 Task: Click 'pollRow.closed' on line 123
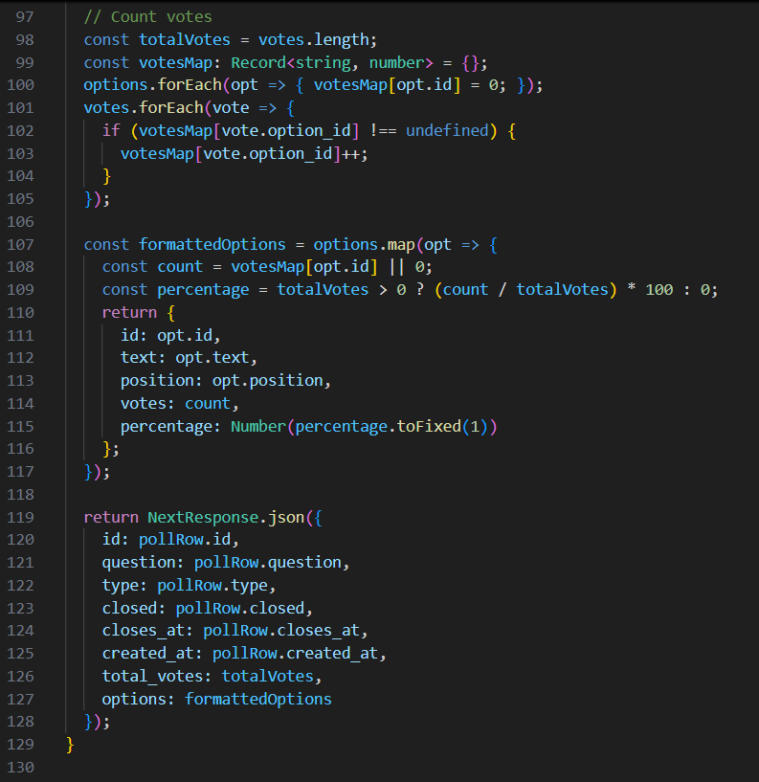[x=240, y=609]
